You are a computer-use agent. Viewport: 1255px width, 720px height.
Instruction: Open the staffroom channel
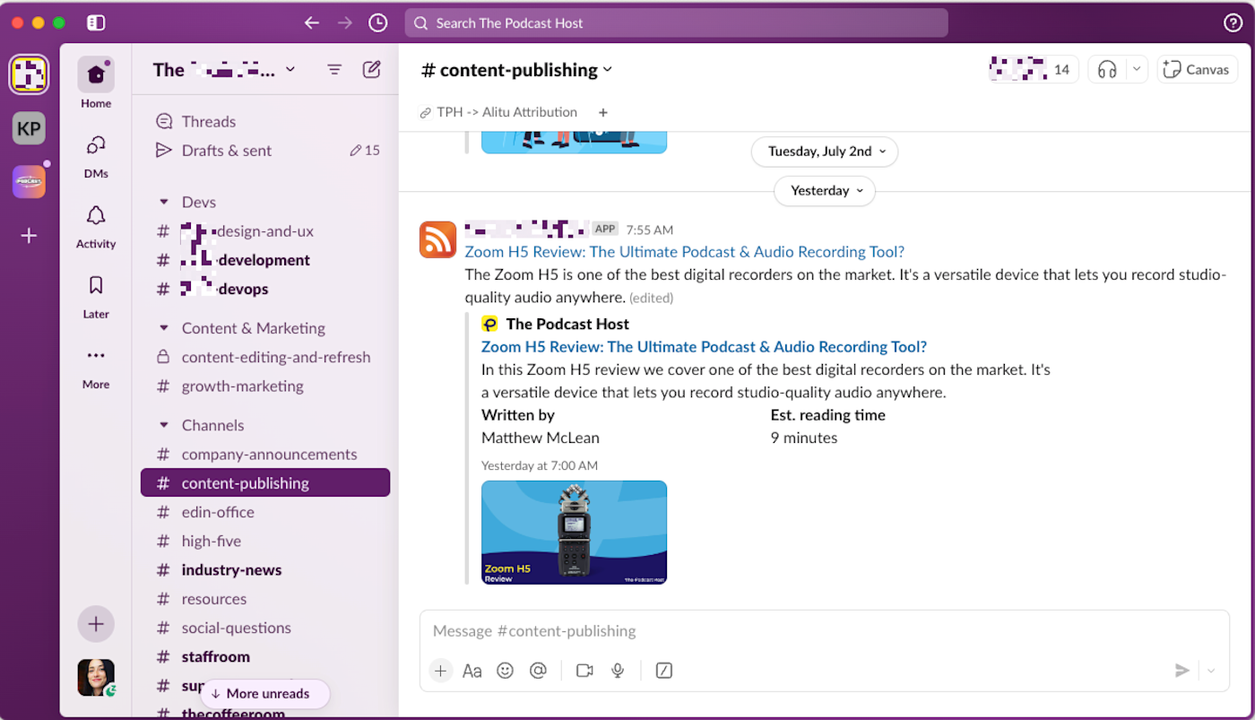[x=265, y=656]
